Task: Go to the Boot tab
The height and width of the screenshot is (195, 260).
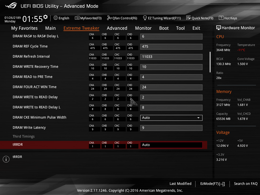Action: point(164,28)
